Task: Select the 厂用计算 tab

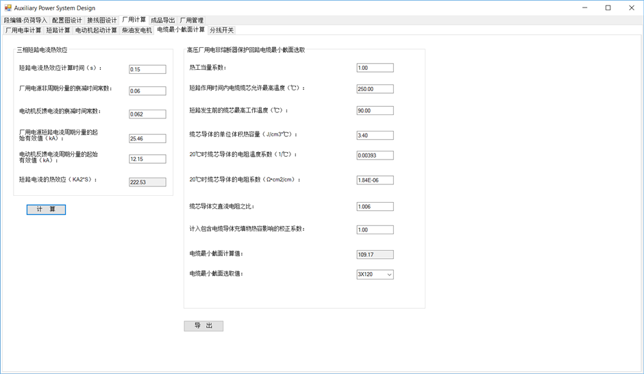Action: click(134, 20)
